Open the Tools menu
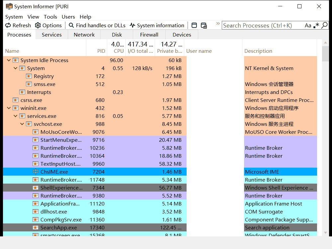This screenshot has width=332, height=249. [x=50, y=17]
